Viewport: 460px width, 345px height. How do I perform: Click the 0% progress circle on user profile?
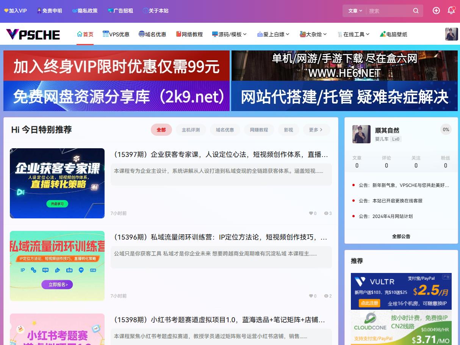pos(446,129)
